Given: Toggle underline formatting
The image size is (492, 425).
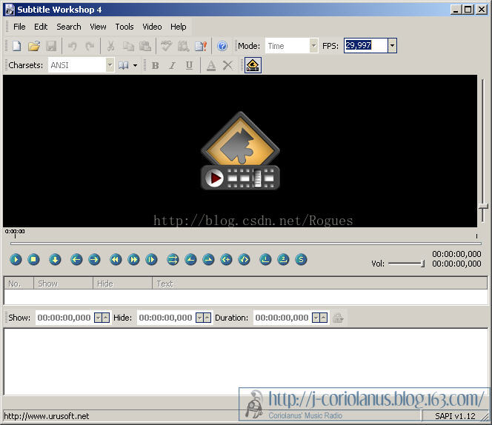Looking at the screenshot, I should point(189,65).
